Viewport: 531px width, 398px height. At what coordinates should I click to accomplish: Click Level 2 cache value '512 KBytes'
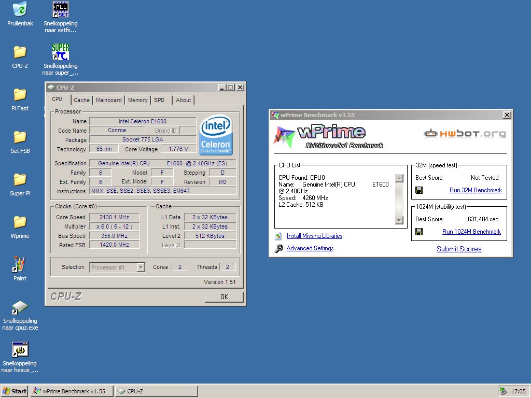[210, 236]
